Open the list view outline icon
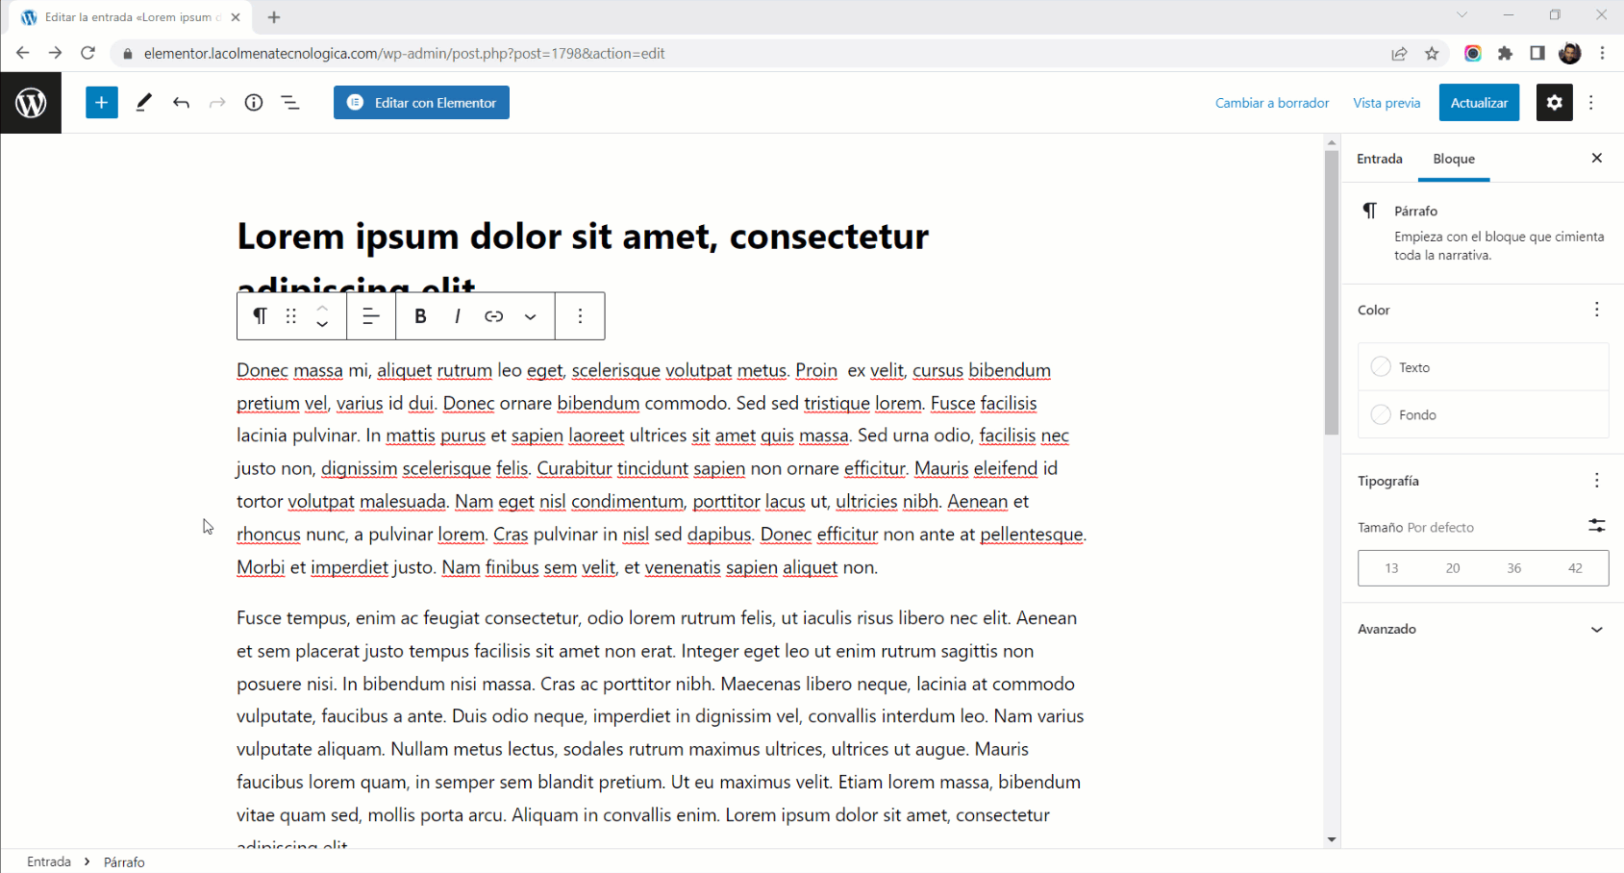1624x873 pixels. (x=290, y=103)
